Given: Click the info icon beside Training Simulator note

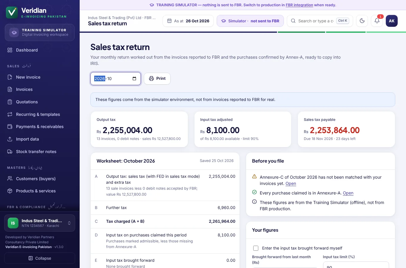Looking at the screenshot, I should (x=254, y=202).
